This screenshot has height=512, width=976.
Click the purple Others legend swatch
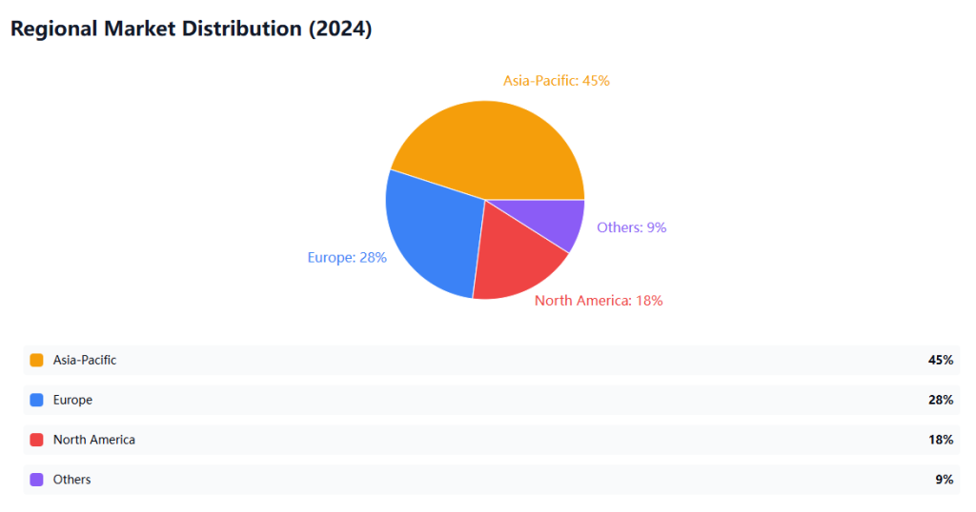[x=37, y=480]
